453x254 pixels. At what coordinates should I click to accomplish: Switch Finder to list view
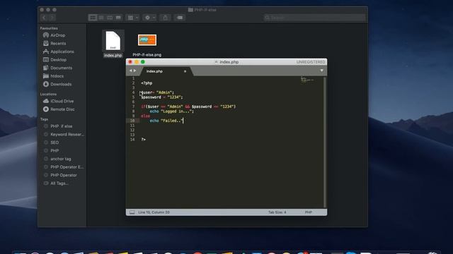point(101,18)
